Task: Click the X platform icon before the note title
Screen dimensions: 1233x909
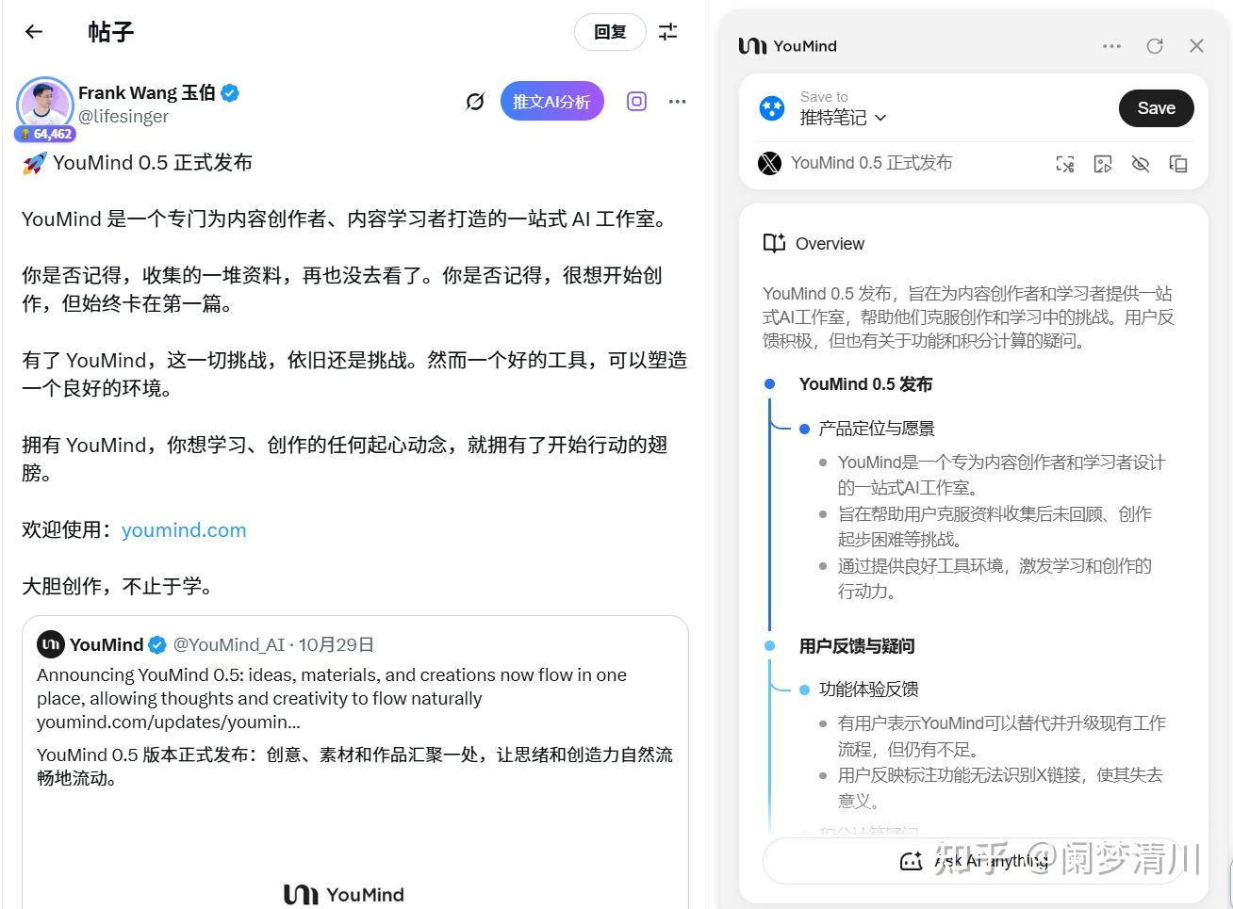Action: [770, 162]
